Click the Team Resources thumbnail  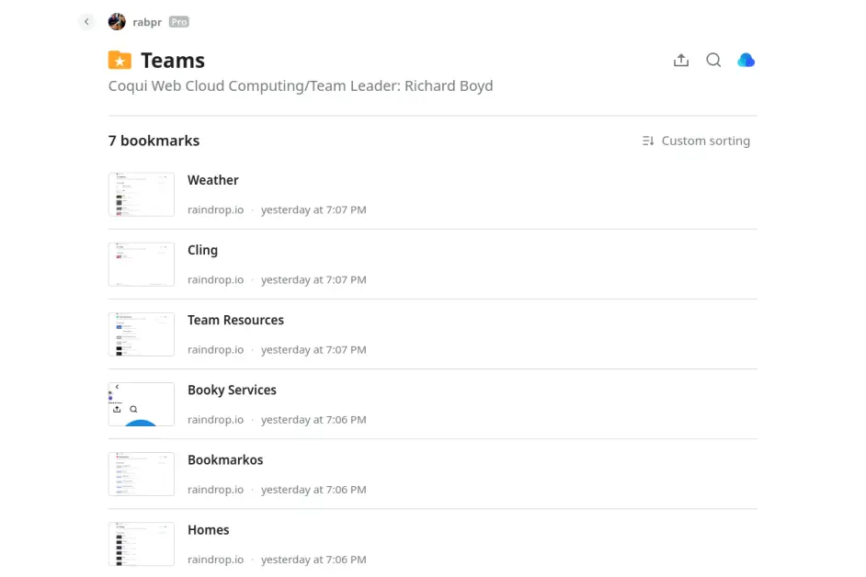coord(142,334)
